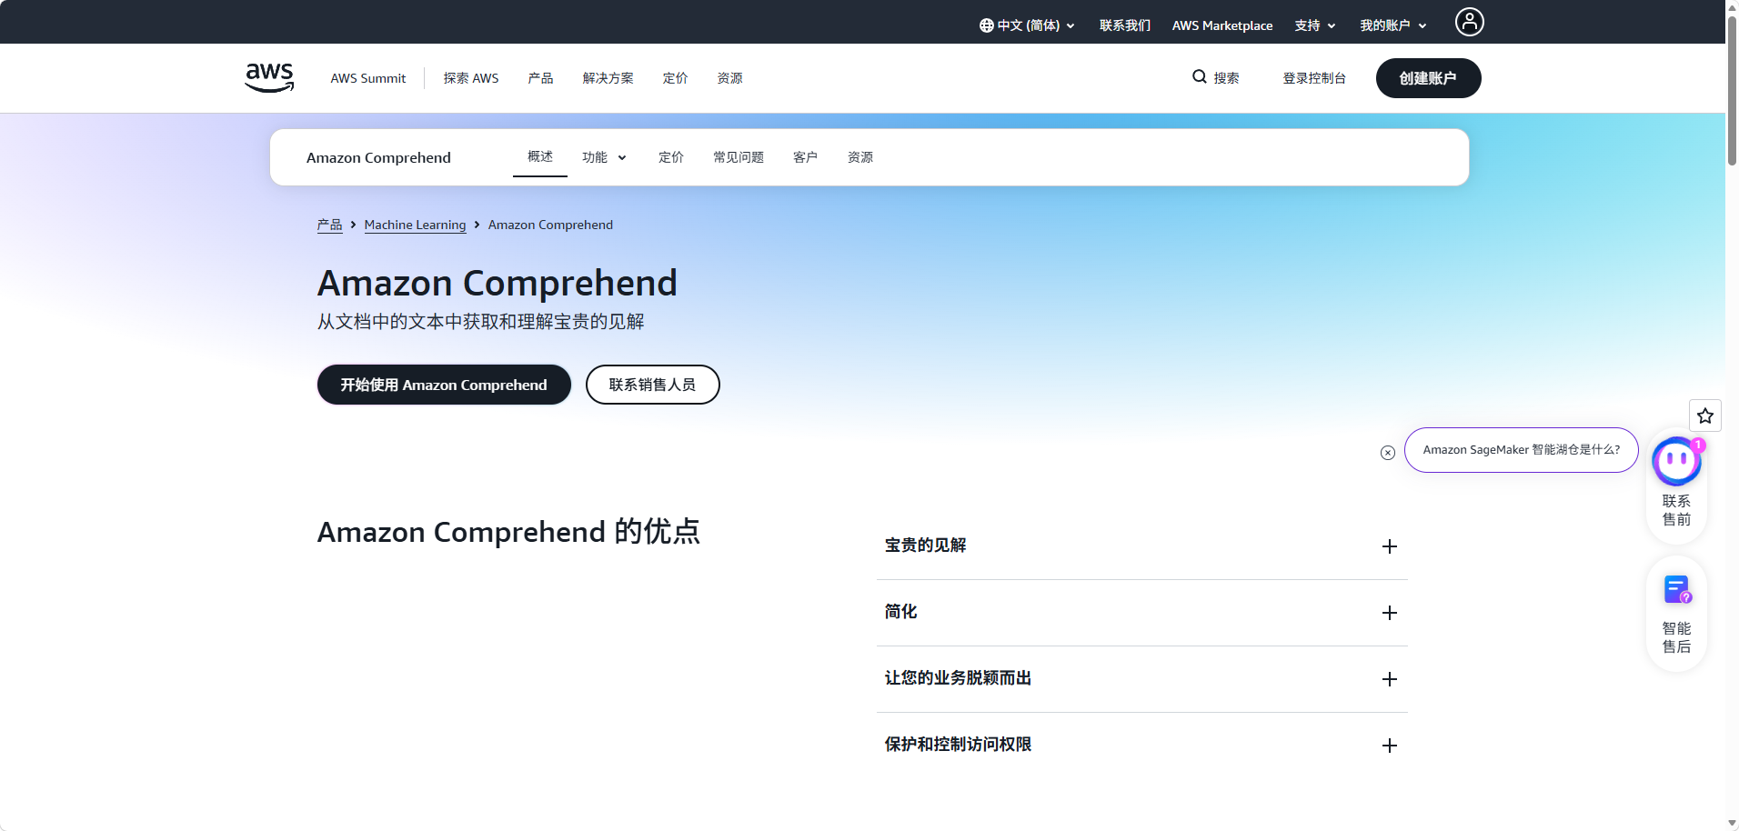Open AWS Summit in main navigation

coord(368,78)
